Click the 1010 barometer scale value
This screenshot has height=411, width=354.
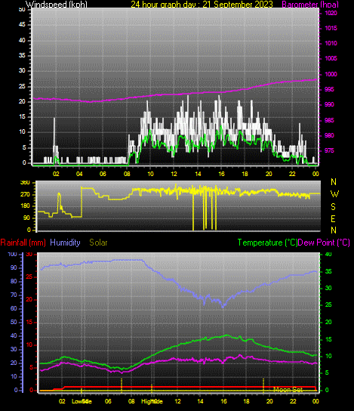point(331,43)
